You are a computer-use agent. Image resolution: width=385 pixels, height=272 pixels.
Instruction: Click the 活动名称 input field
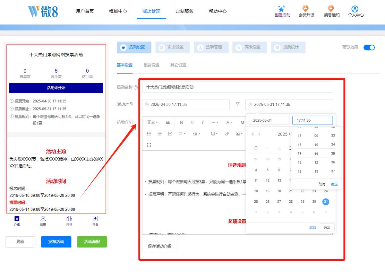coord(237,87)
